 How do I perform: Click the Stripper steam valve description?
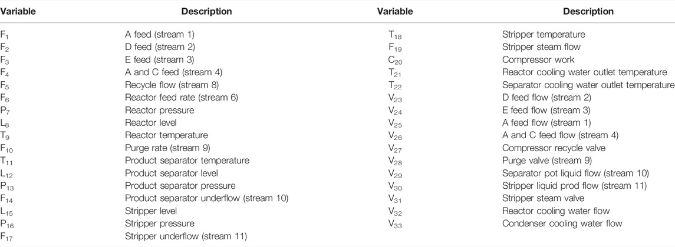(543, 198)
